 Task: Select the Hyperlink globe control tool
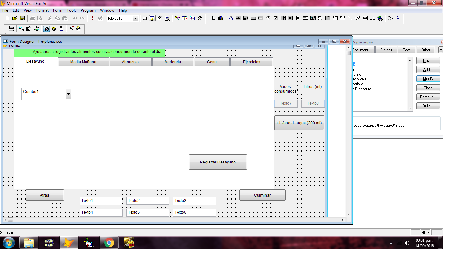(x=380, y=18)
